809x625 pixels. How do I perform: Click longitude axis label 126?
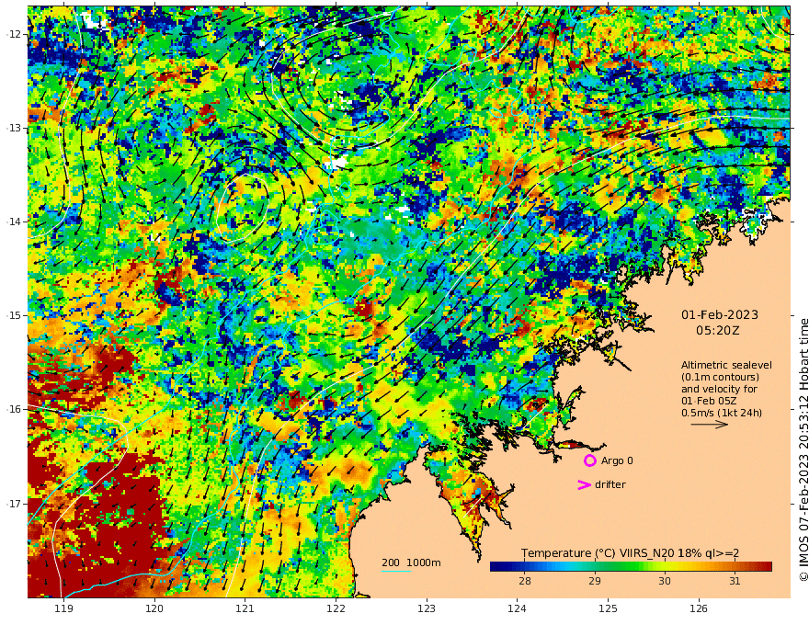(699, 609)
